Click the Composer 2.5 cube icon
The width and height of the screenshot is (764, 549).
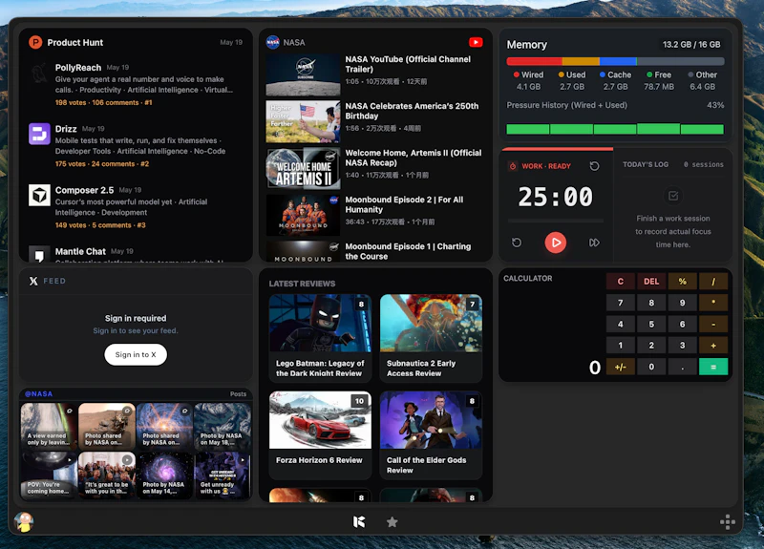point(39,196)
